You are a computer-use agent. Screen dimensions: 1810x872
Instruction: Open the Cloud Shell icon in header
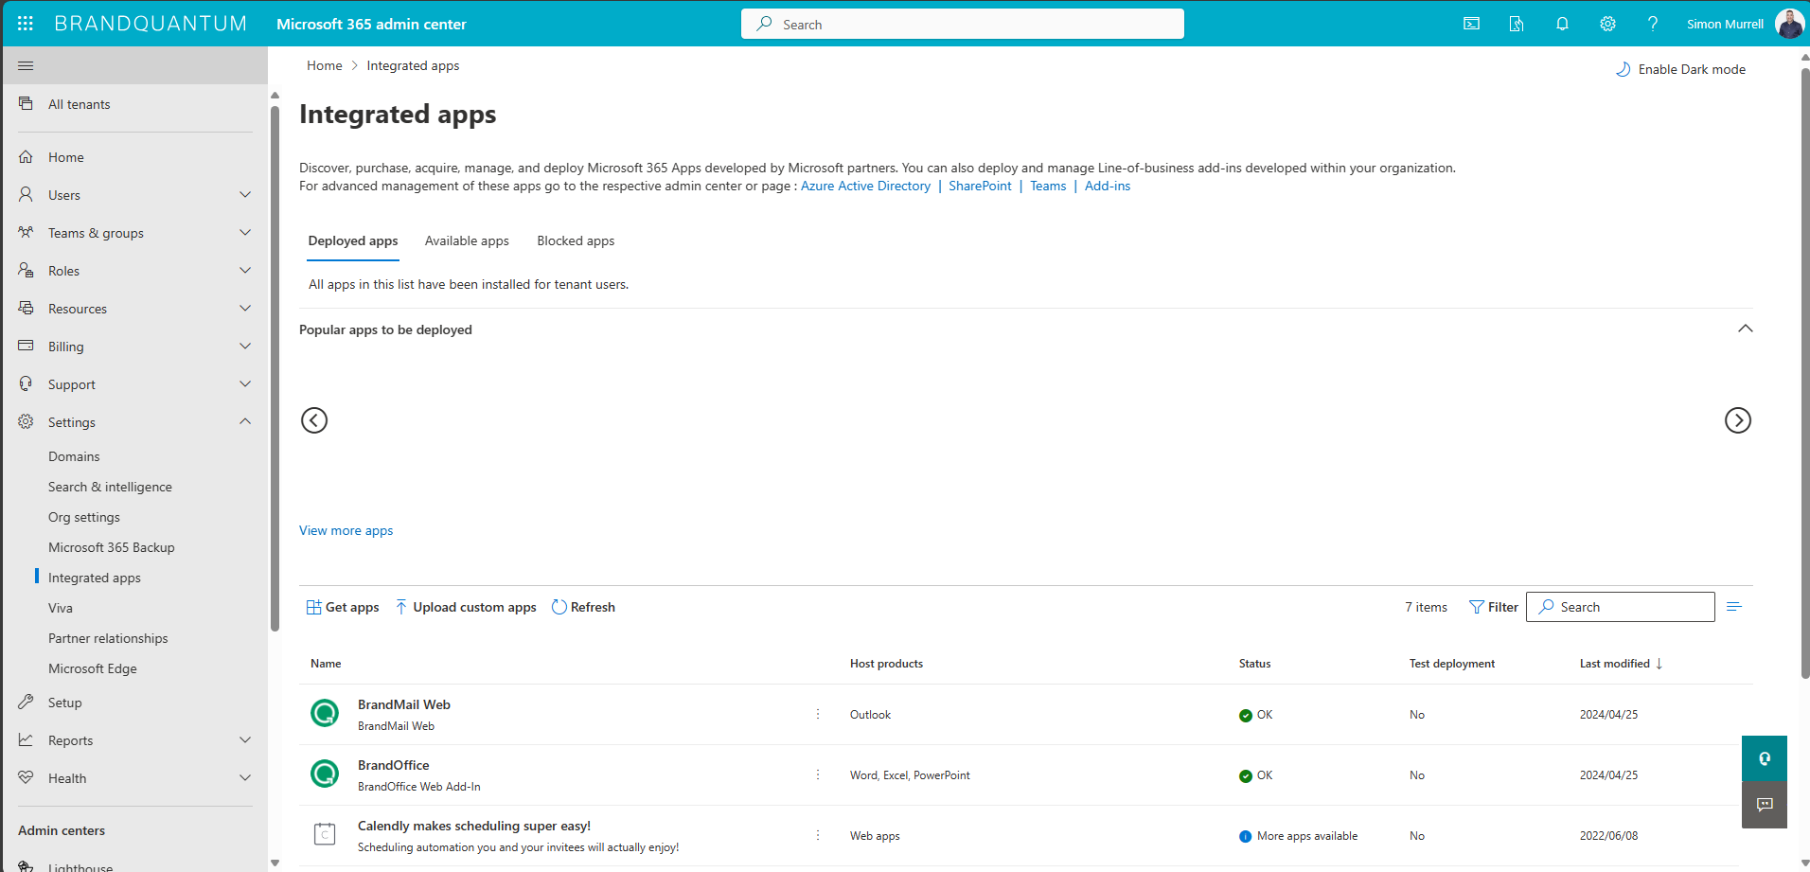(1471, 24)
